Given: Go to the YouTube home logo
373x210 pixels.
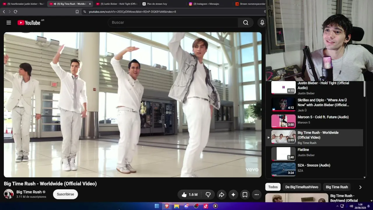Looking at the screenshot, I should (29, 23).
